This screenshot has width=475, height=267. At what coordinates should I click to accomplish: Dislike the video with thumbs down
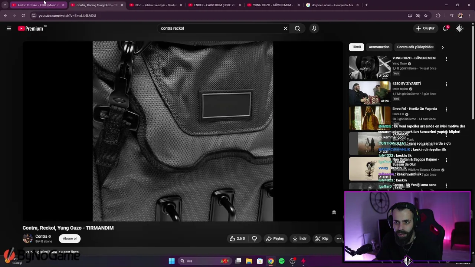click(255, 238)
